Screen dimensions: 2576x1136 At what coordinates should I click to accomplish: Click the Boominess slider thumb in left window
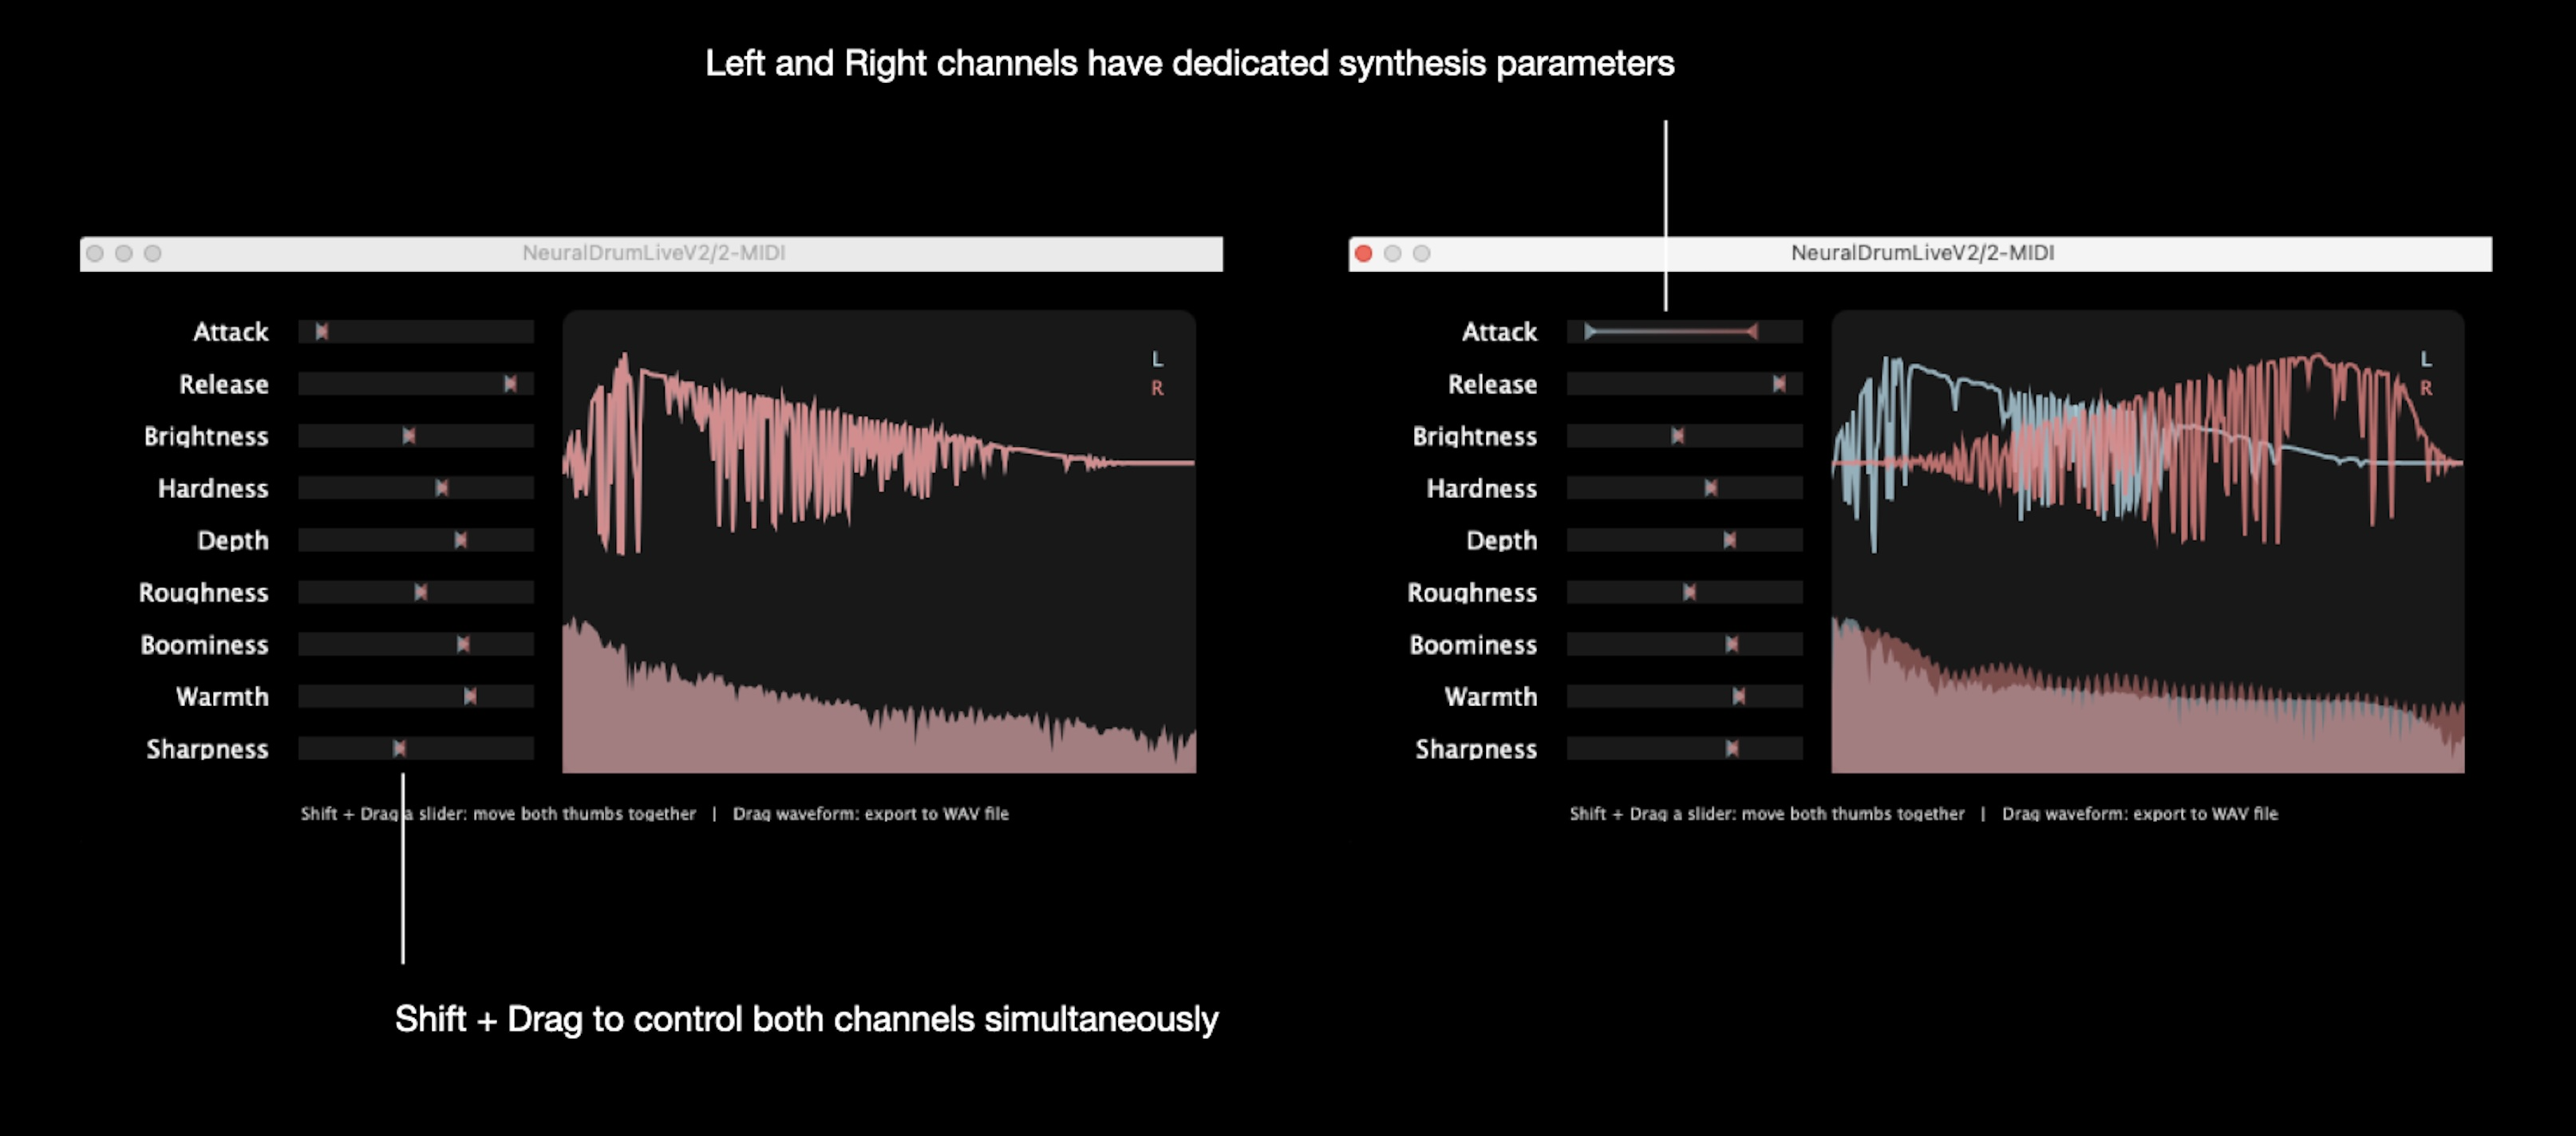tap(463, 644)
